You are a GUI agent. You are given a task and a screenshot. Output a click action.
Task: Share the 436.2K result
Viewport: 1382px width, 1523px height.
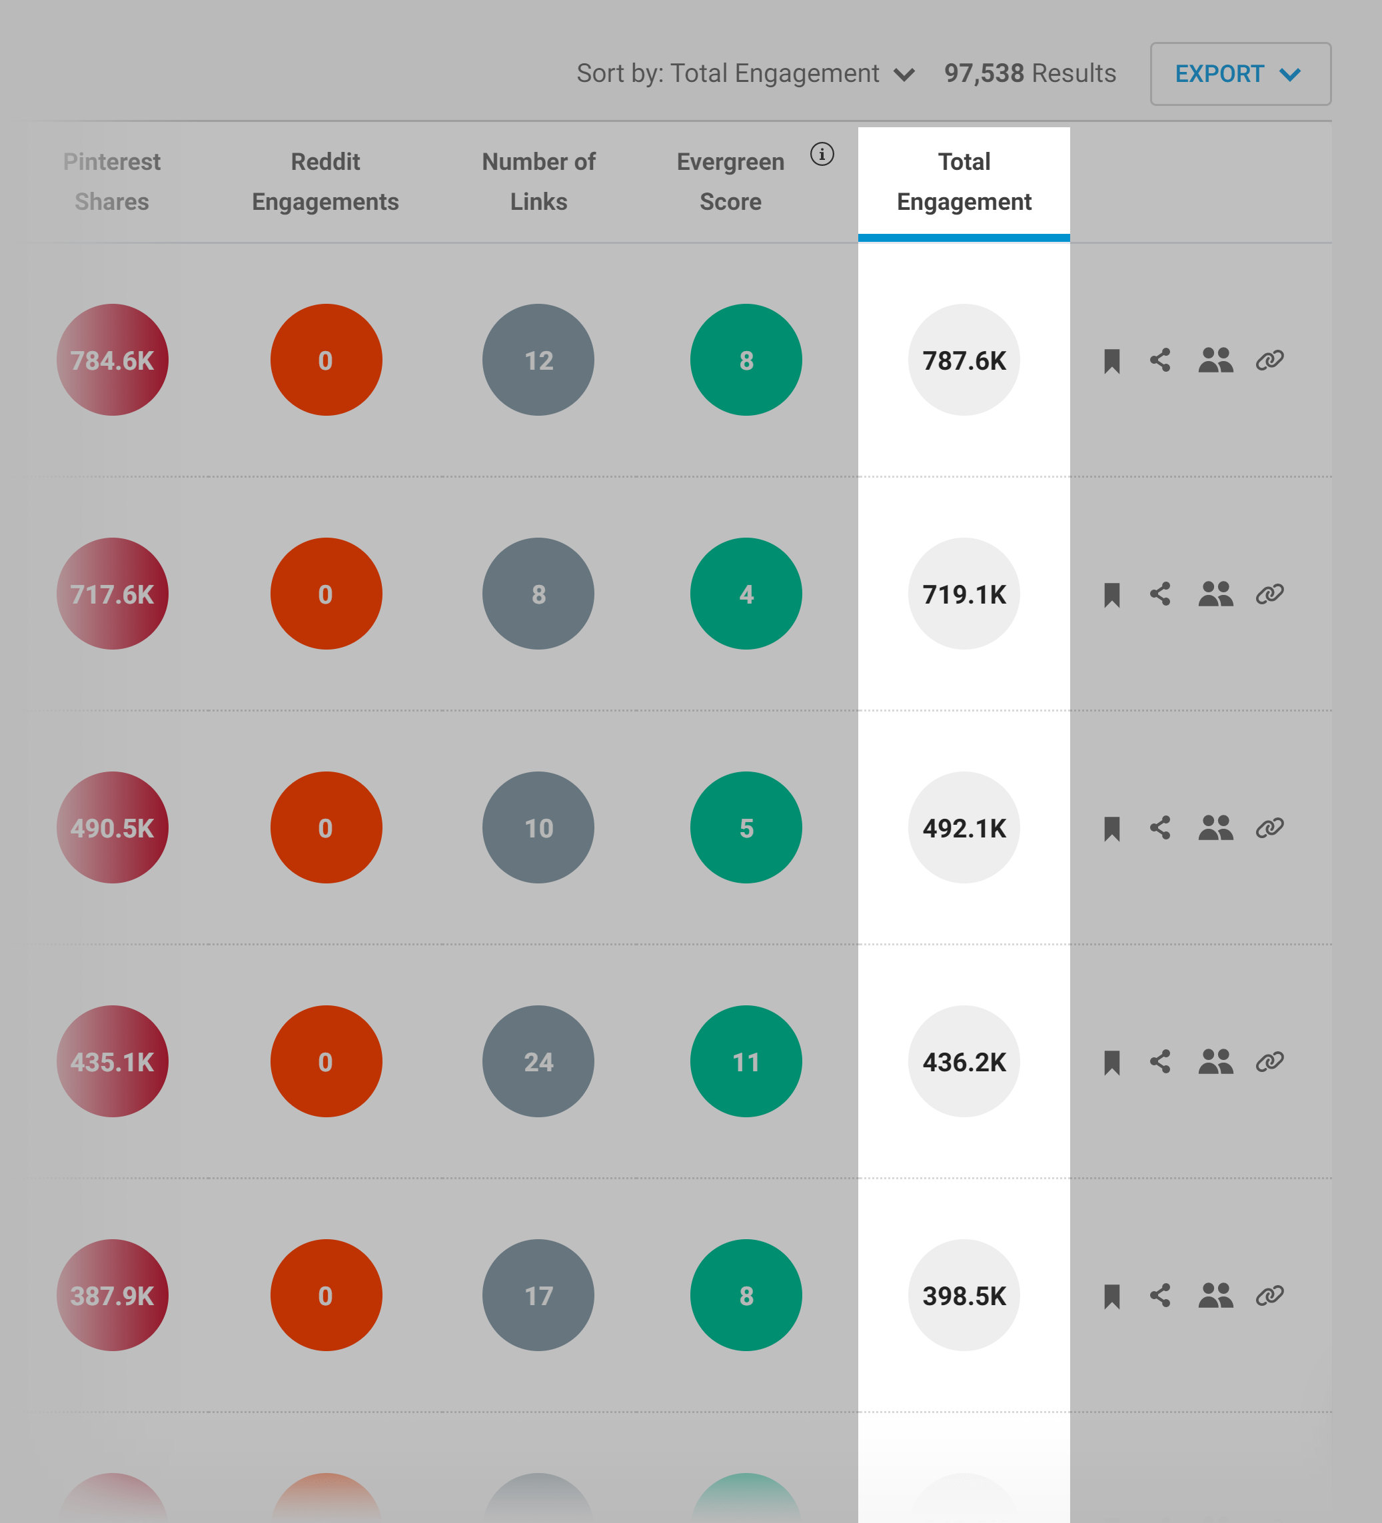pyautogui.click(x=1160, y=1061)
